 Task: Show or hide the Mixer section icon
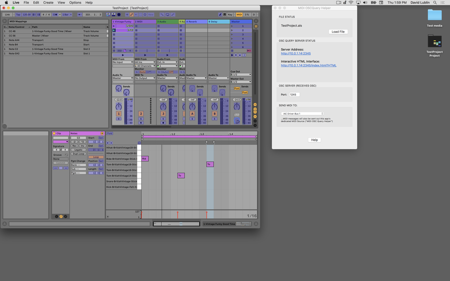(255, 116)
